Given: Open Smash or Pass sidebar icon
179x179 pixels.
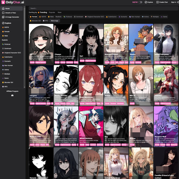Looking at the screenshot, I should pyautogui.click(x=3, y=13).
